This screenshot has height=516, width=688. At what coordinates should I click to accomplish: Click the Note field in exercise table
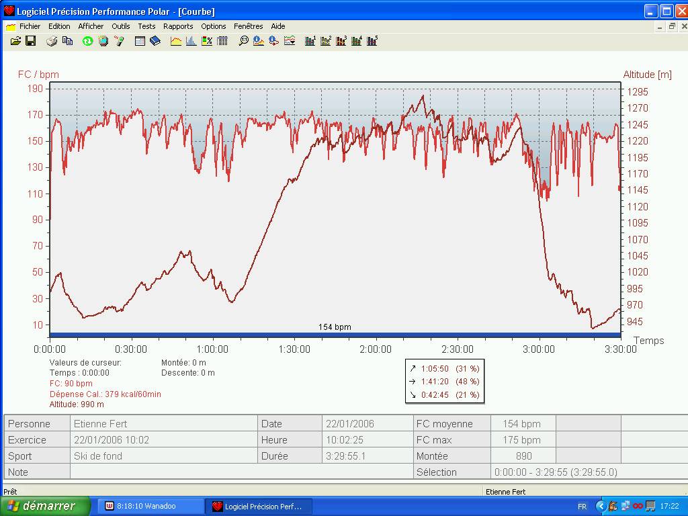click(x=242, y=472)
